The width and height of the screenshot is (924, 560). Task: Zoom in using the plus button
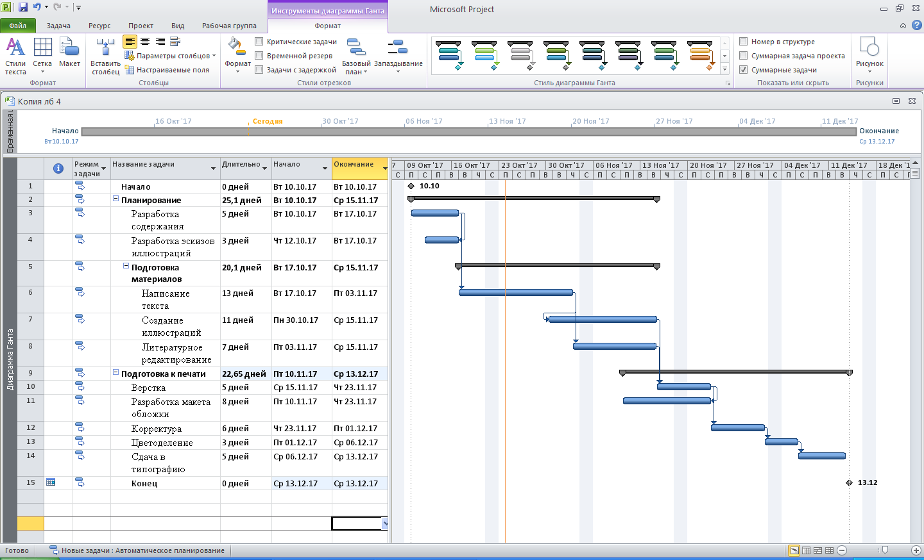click(x=916, y=550)
